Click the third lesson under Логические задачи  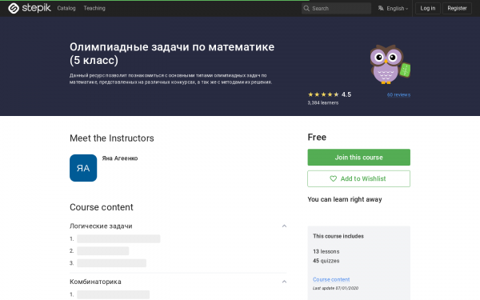111,263
